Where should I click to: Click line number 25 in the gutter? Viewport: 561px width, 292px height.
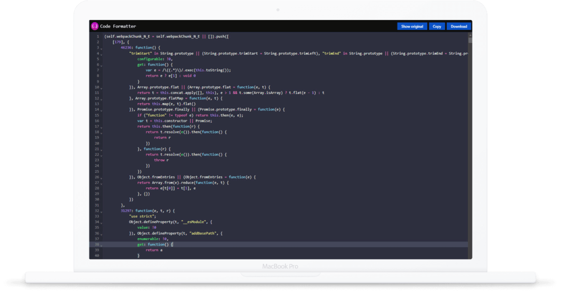[x=96, y=171]
